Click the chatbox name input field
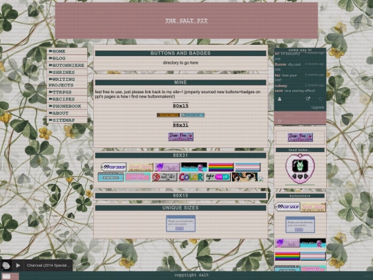Screen dimensions: 373x280 tap(300, 115)
